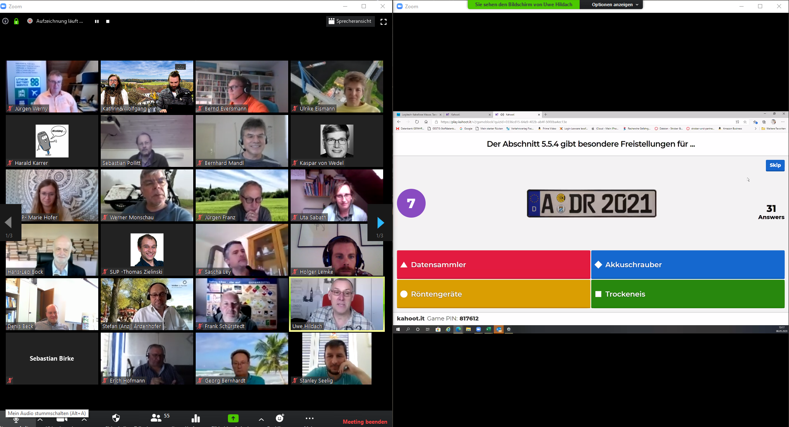This screenshot has height=427, width=789.
Task: Stop the Zoom recording
Action: click(108, 21)
